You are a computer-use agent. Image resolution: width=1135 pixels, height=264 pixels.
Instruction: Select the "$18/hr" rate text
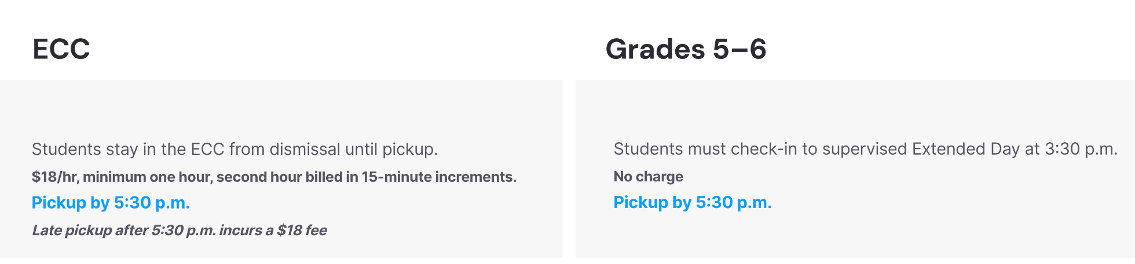pos(54,177)
